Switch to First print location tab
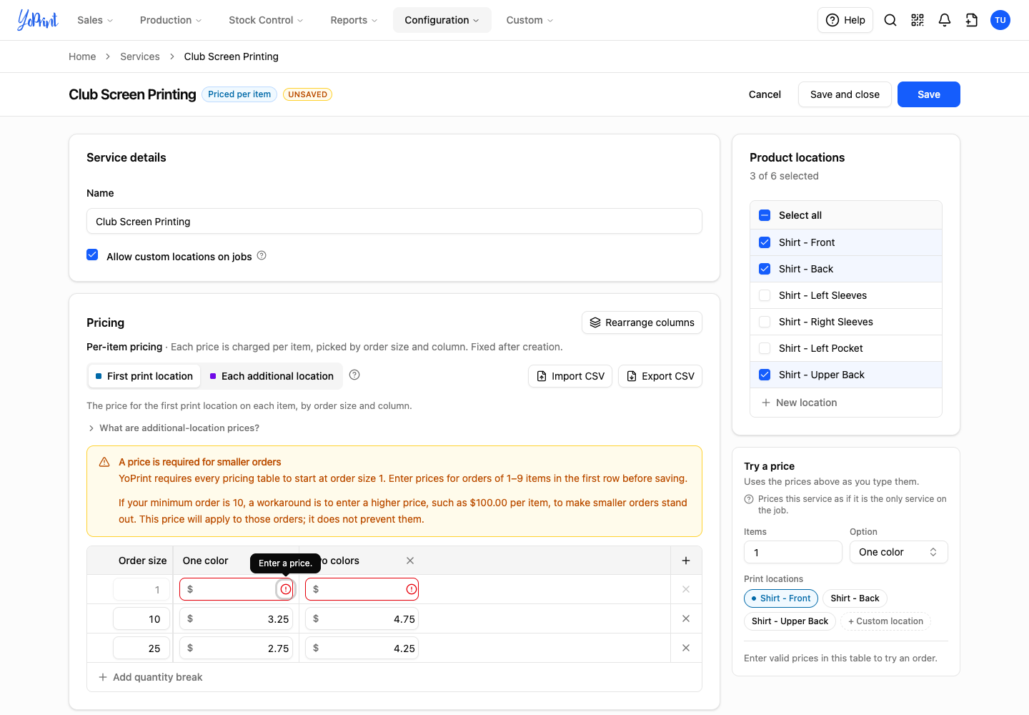This screenshot has height=715, width=1029. point(144,376)
